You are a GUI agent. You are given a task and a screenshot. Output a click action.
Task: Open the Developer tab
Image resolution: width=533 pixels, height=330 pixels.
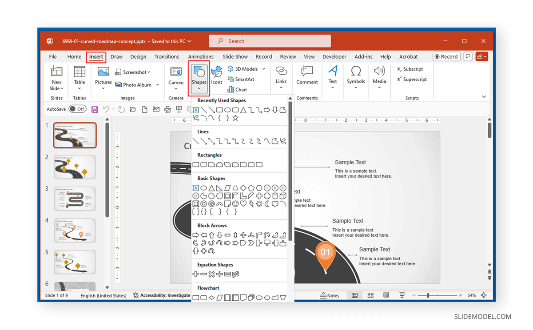(x=334, y=56)
